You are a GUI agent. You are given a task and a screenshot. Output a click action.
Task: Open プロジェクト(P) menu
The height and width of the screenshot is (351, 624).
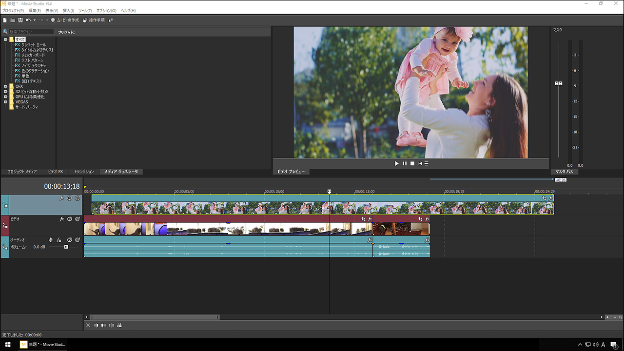pyautogui.click(x=13, y=10)
